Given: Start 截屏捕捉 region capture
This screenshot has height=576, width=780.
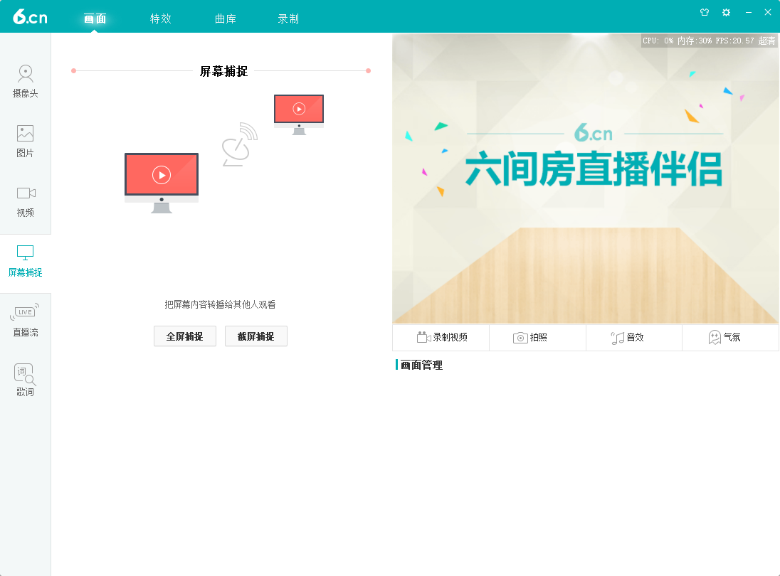Looking at the screenshot, I should [256, 336].
